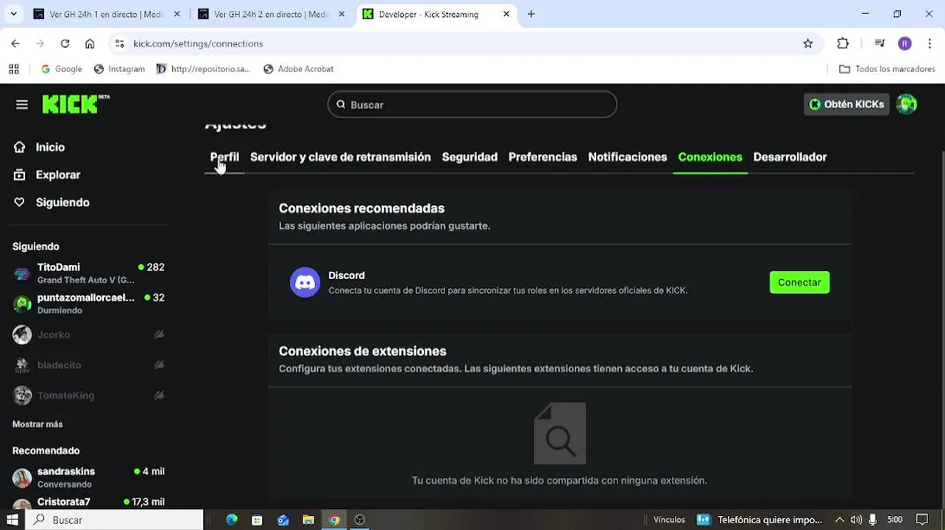This screenshot has height=530, width=945.
Task: Open the browser extensions puzzle icon
Action: click(843, 43)
